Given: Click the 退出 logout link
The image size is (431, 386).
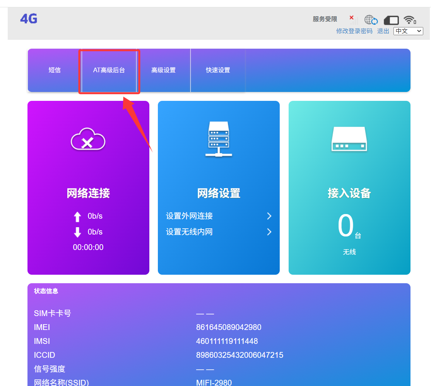Looking at the screenshot, I should 383,31.
